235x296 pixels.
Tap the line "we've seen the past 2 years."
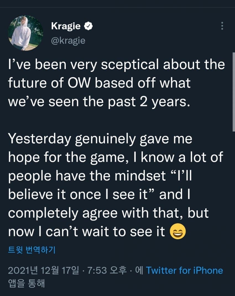(x=99, y=102)
